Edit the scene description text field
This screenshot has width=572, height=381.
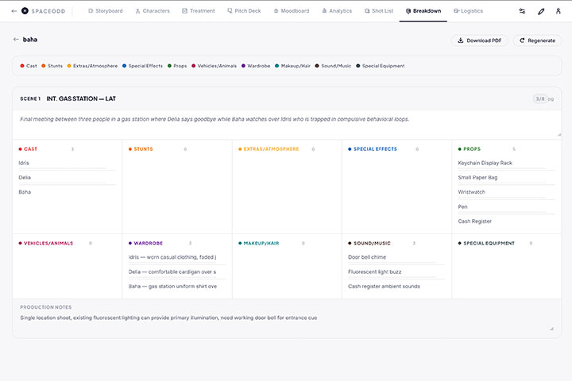click(286, 123)
